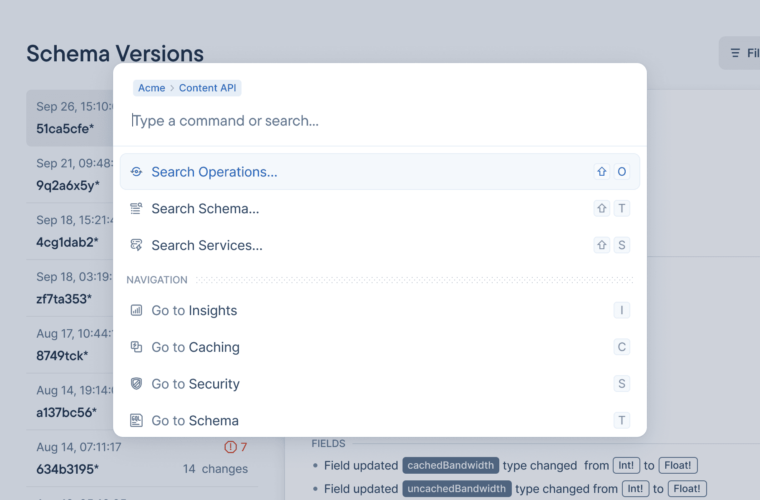Screen dimensions: 760x500
Task: Click the Search Services icon
Action: tap(136, 245)
